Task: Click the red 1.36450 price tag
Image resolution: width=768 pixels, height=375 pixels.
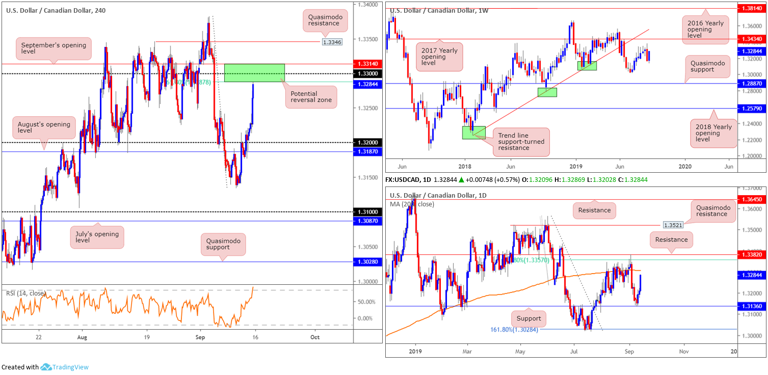Action: (752, 199)
